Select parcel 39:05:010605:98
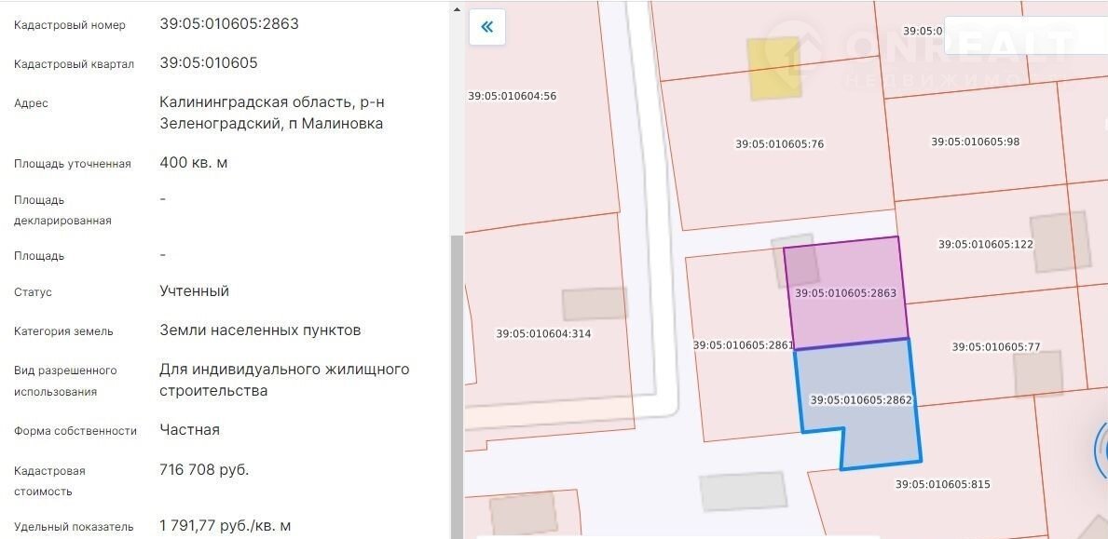The height and width of the screenshot is (539, 1108). click(x=975, y=141)
